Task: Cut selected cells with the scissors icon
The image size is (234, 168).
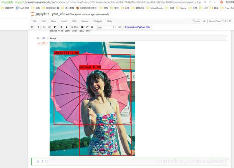Action: (44, 27)
